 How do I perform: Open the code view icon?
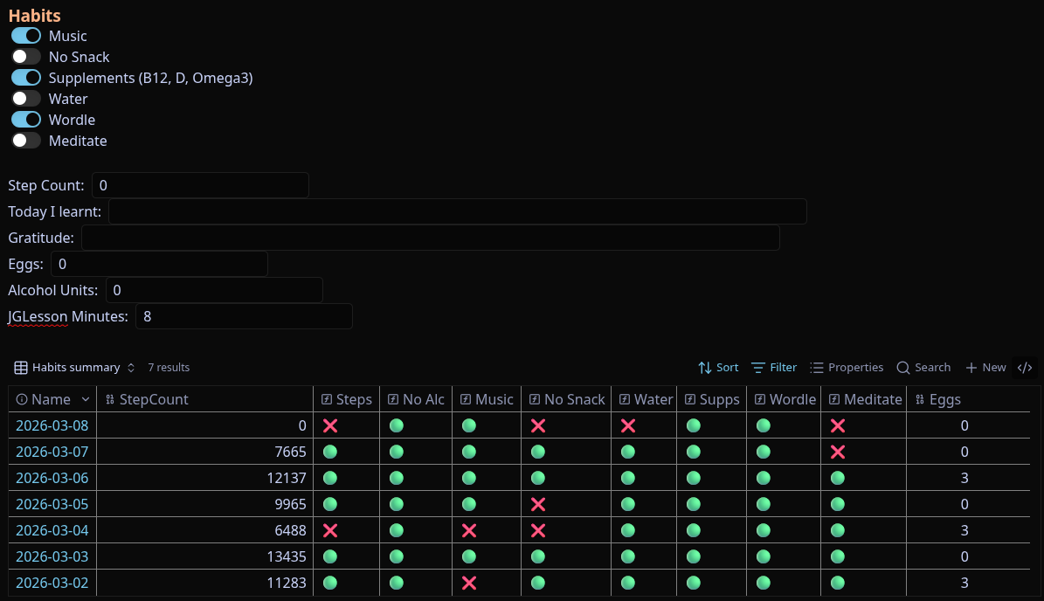point(1026,368)
